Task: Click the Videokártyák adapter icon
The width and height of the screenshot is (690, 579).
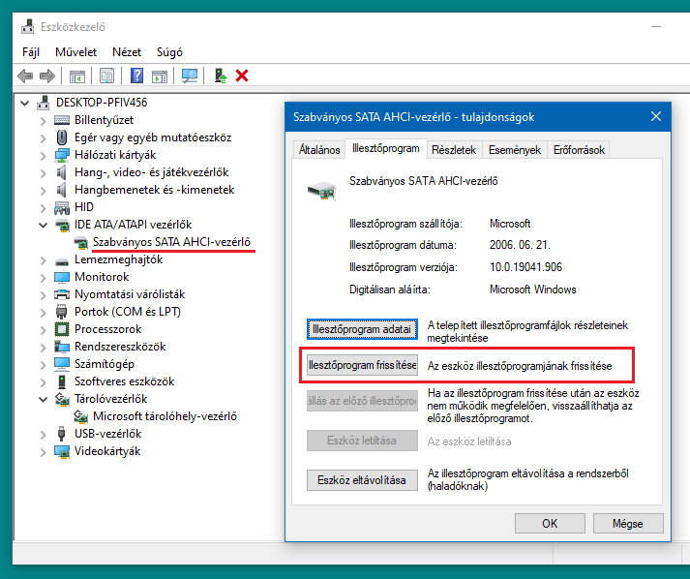Action: point(62,451)
